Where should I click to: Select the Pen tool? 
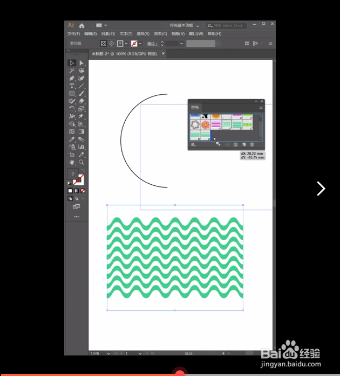72,79
